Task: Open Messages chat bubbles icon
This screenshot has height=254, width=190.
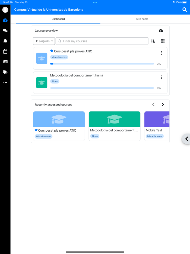Action: point(5,31)
